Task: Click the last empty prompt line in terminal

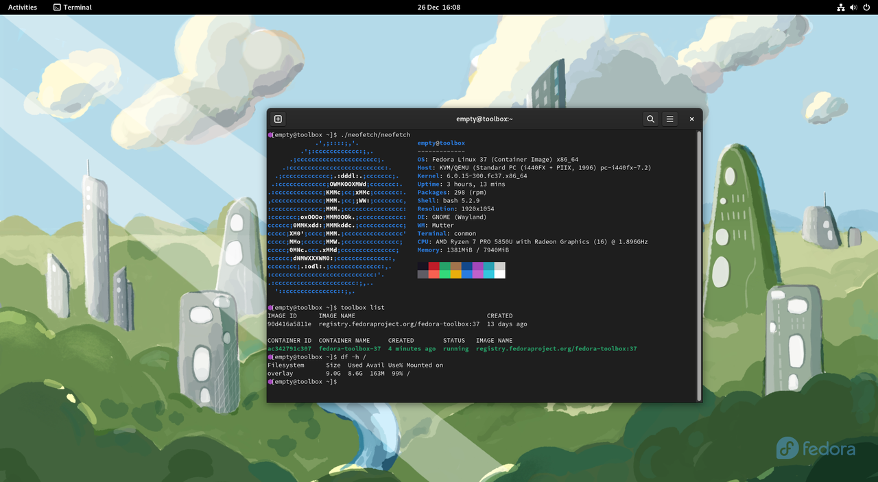Action: pos(302,381)
